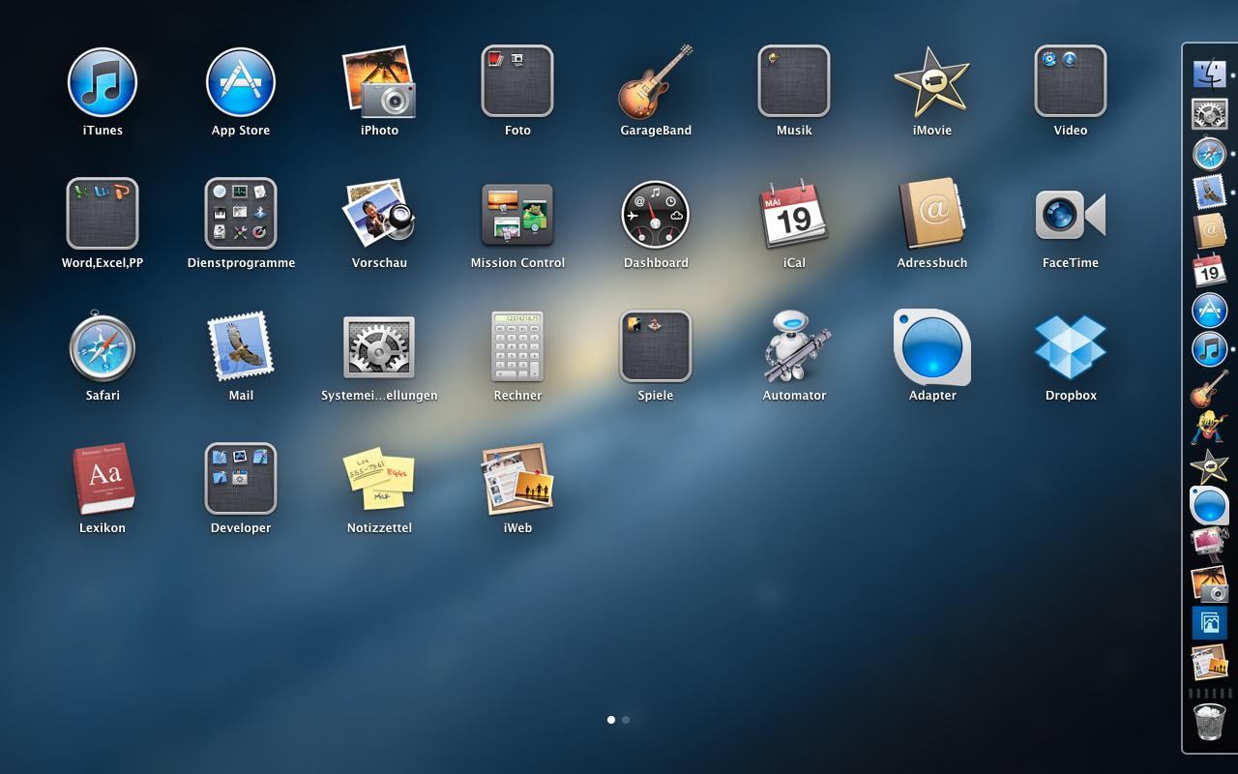Viewport: 1238px width, 774px height.
Task: Open Notizzettel sticky notes
Action: [379, 479]
